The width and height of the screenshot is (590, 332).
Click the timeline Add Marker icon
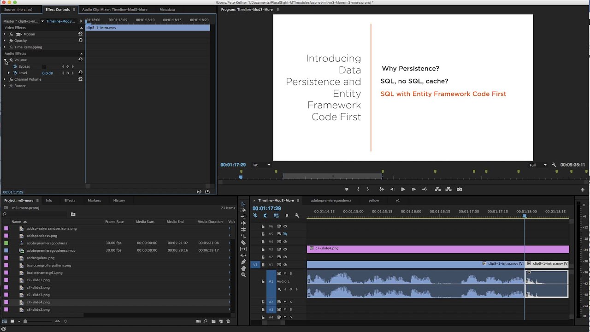point(287,215)
